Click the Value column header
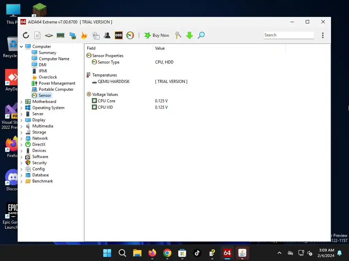The height and width of the screenshot is (261, 349). 219,48
